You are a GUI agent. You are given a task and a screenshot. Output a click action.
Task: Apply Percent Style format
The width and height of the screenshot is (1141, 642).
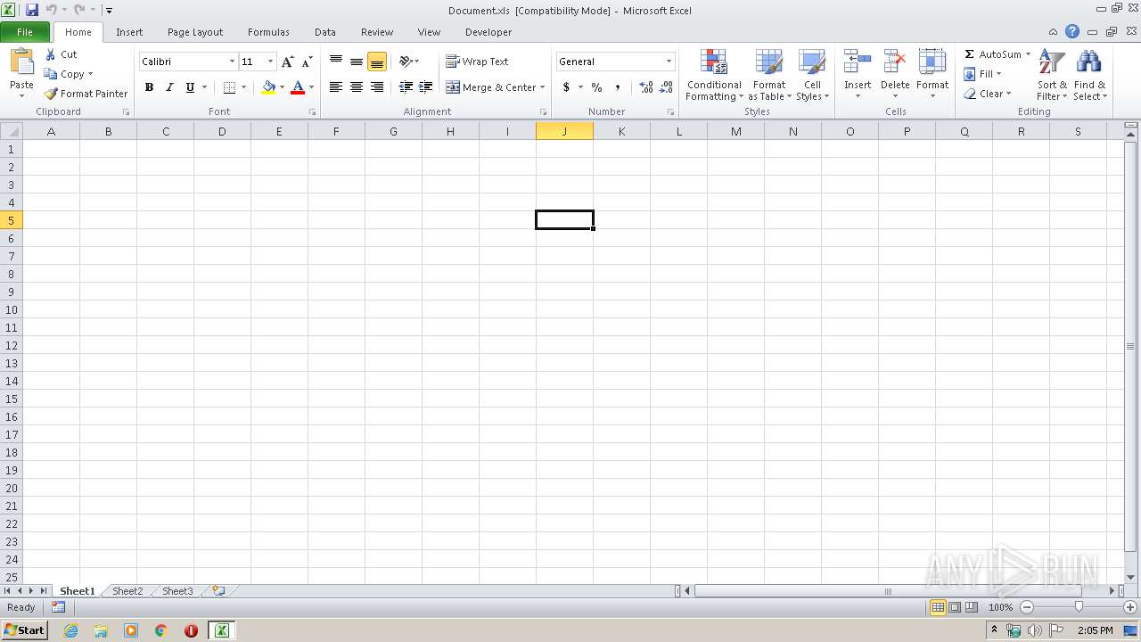pos(596,87)
